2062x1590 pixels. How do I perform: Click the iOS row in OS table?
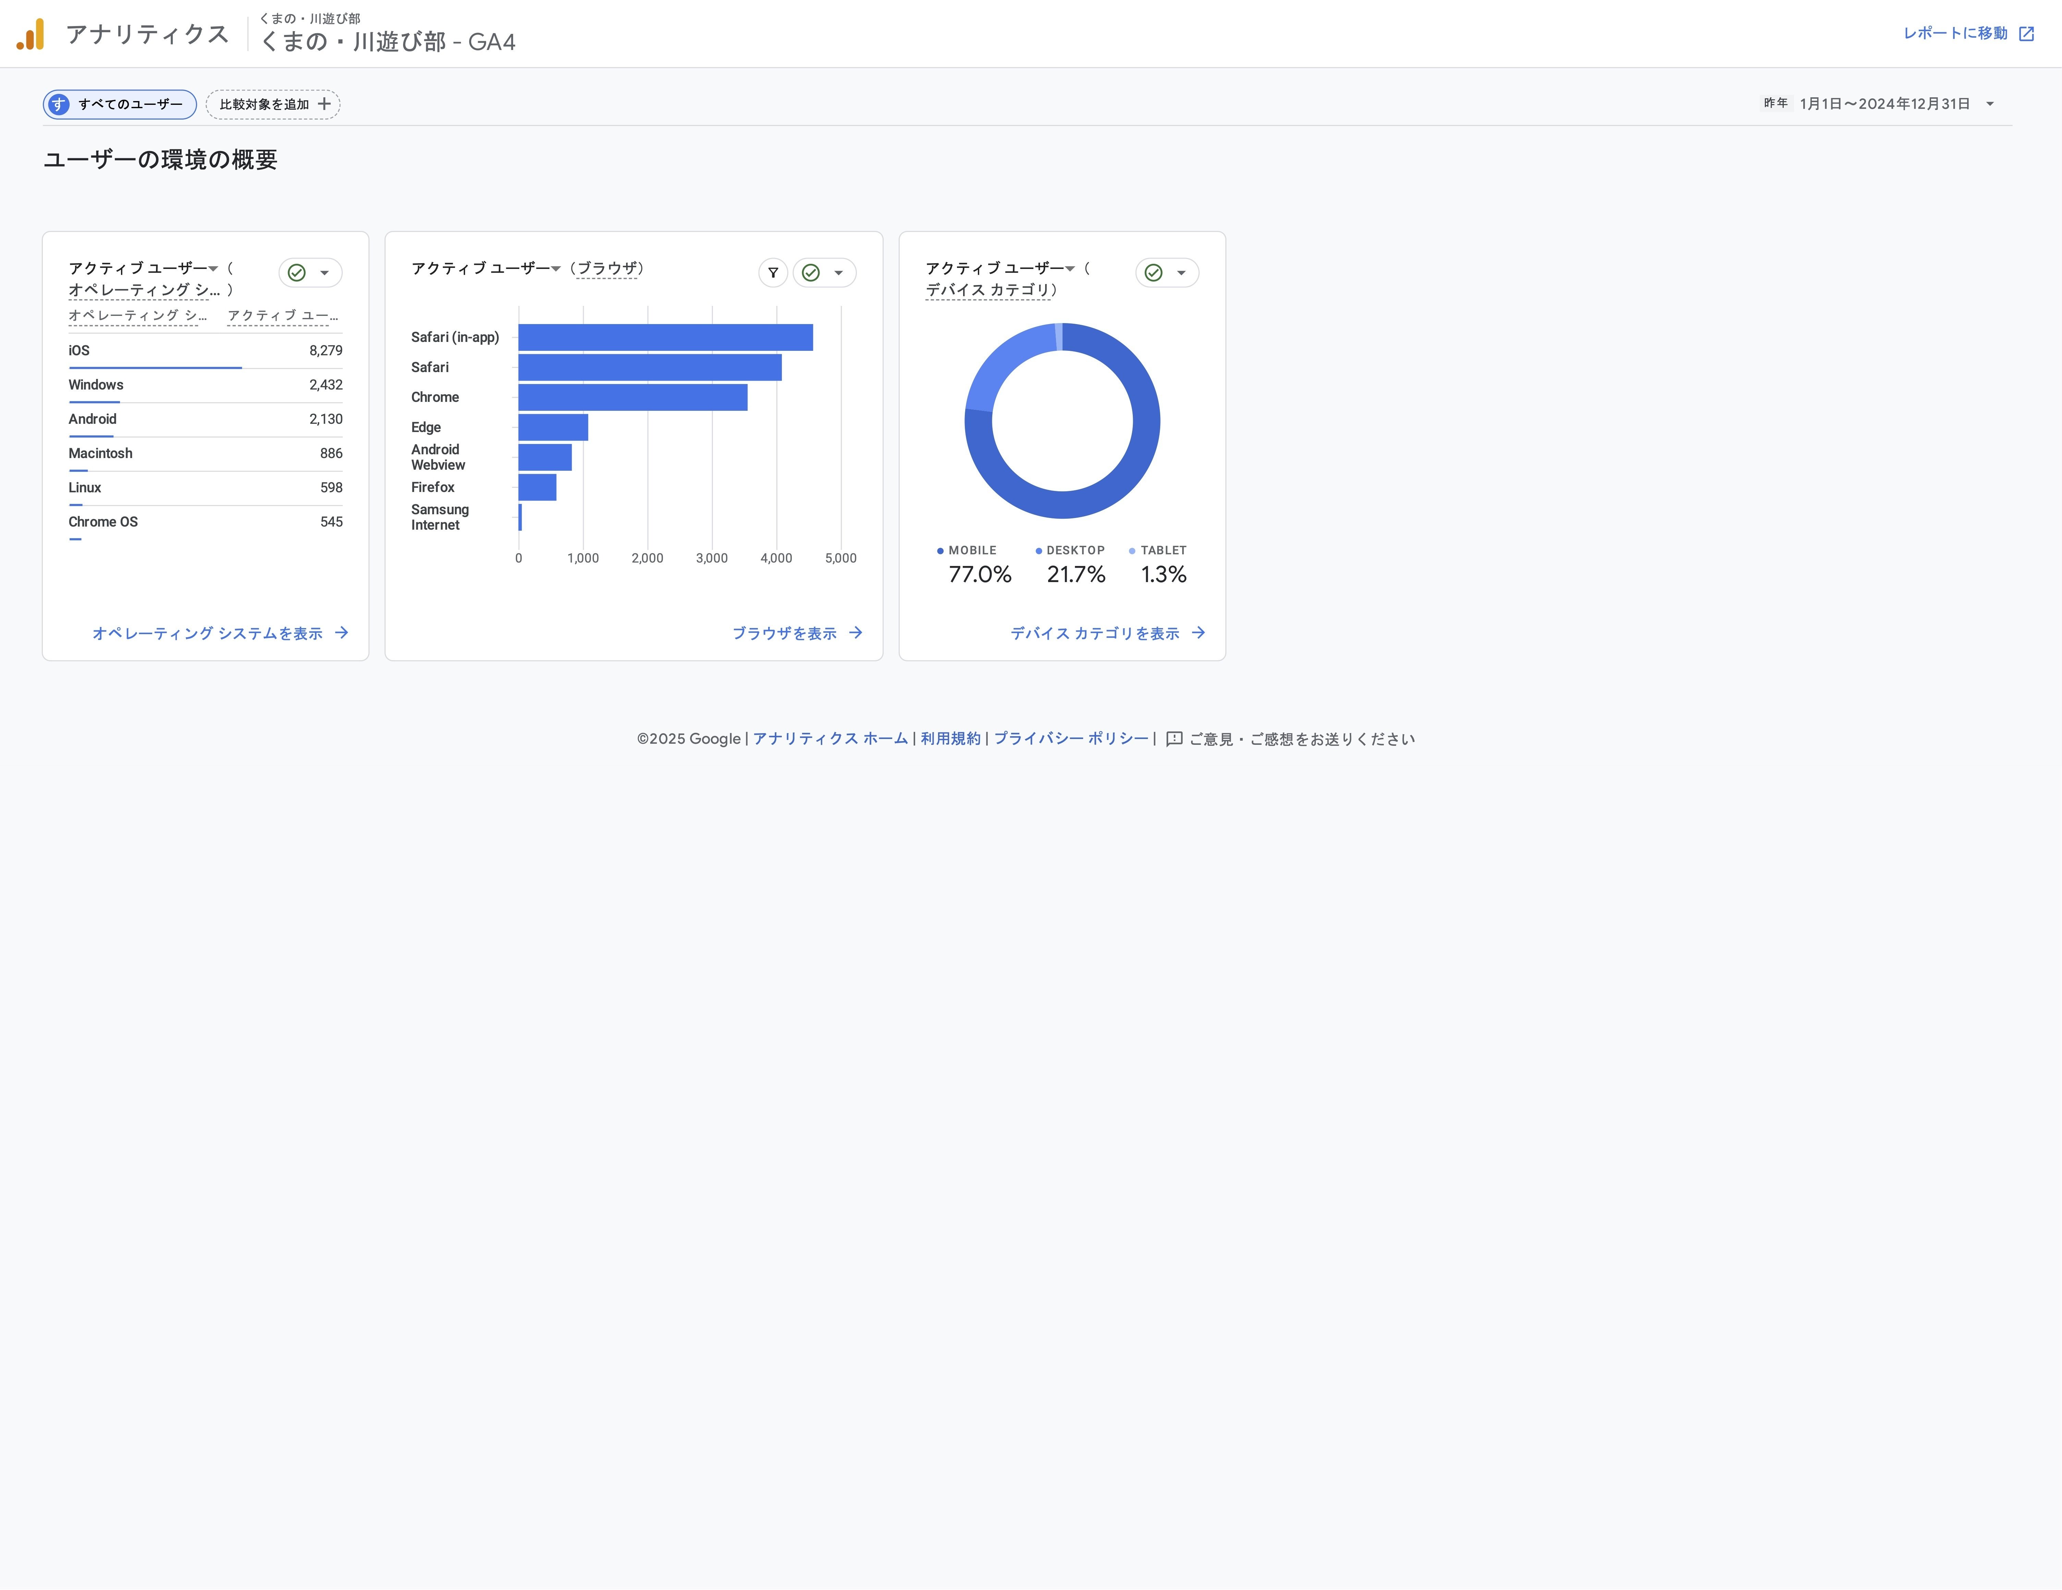[x=205, y=351]
